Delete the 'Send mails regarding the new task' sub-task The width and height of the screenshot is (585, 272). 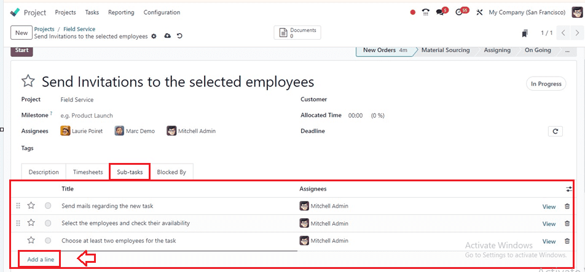(567, 206)
